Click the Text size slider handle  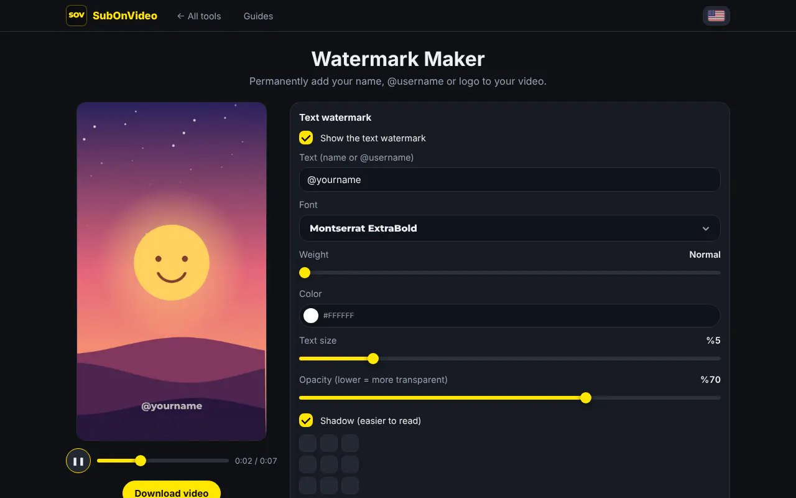coord(373,359)
